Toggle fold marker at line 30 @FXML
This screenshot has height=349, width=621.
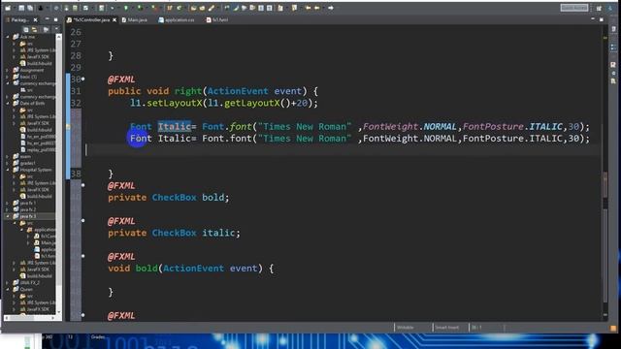tap(82, 79)
